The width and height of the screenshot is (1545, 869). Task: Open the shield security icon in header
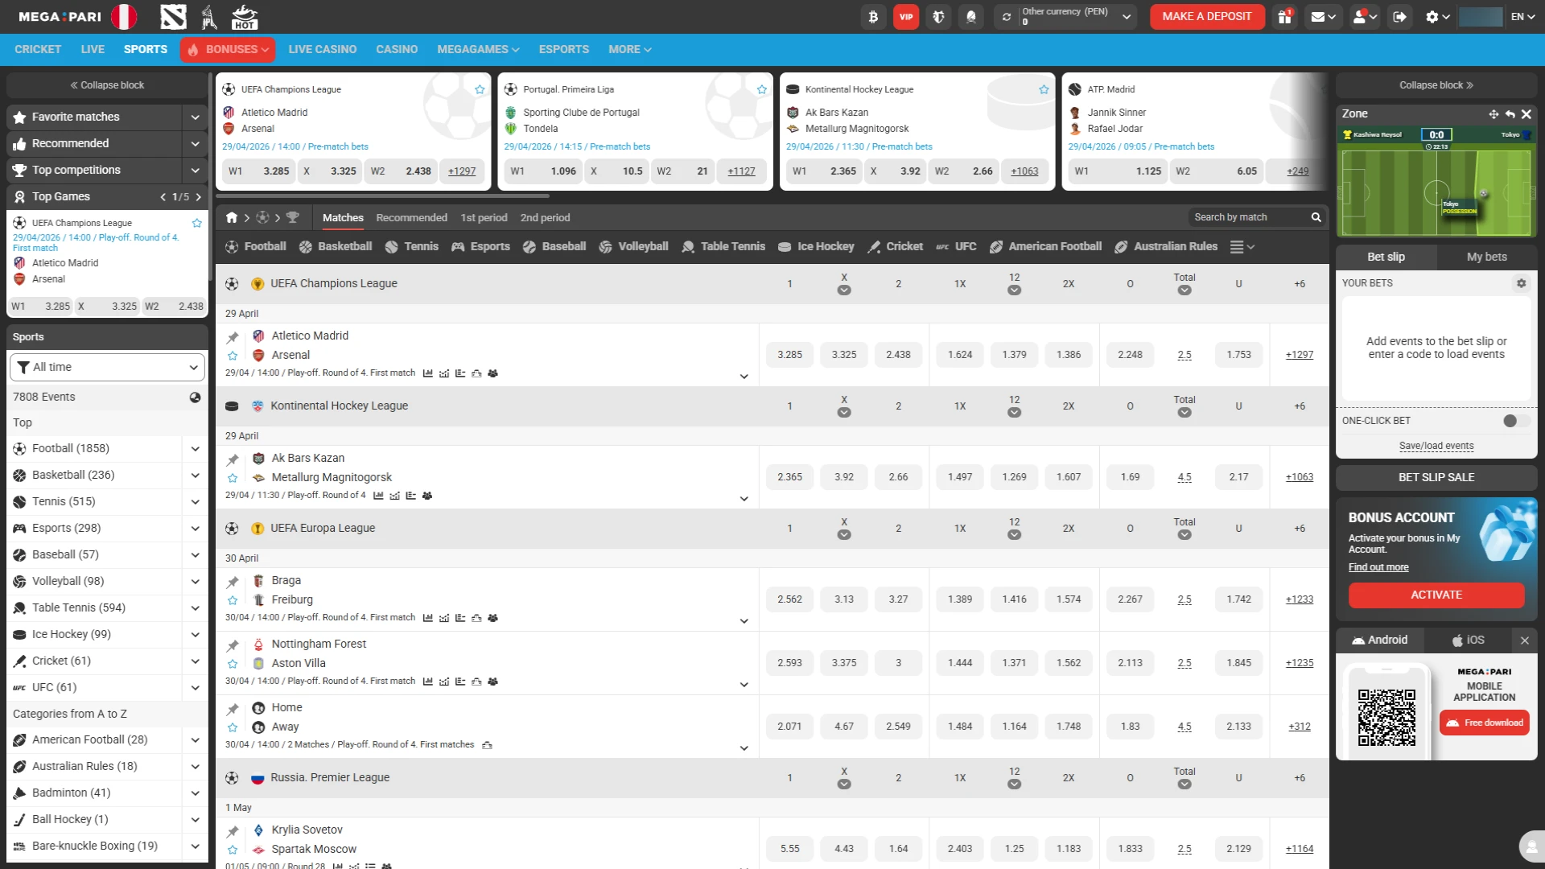938,17
